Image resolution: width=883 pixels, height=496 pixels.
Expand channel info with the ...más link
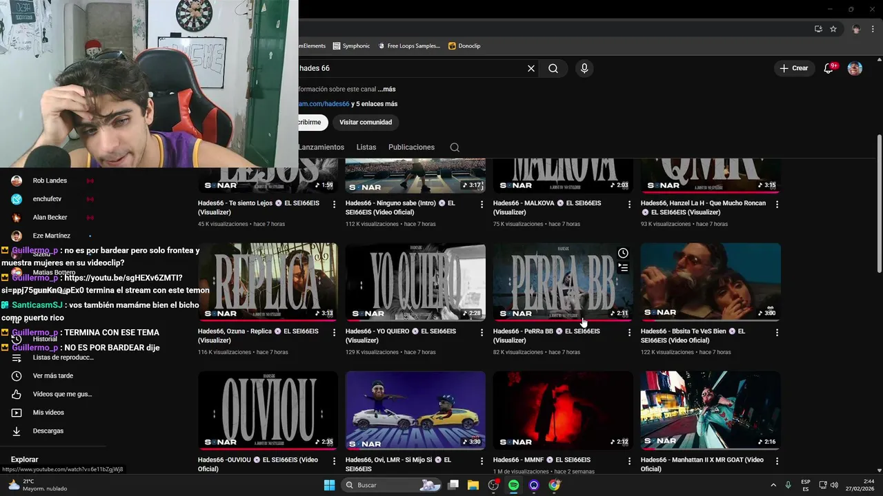point(386,90)
